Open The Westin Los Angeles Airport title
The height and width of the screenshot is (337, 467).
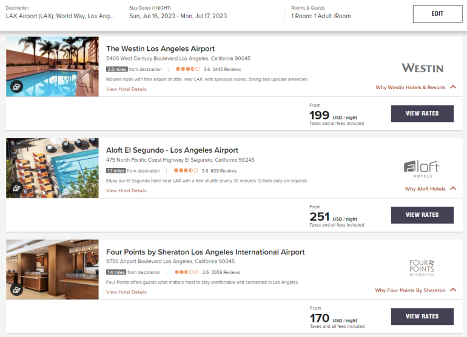160,48
